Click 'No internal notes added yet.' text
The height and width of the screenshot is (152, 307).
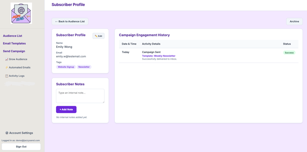(x=72, y=117)
